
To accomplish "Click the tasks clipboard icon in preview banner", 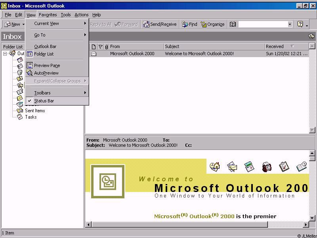I will point(284,167).
